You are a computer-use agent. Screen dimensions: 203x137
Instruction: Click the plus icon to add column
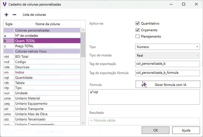pos(7,15)
